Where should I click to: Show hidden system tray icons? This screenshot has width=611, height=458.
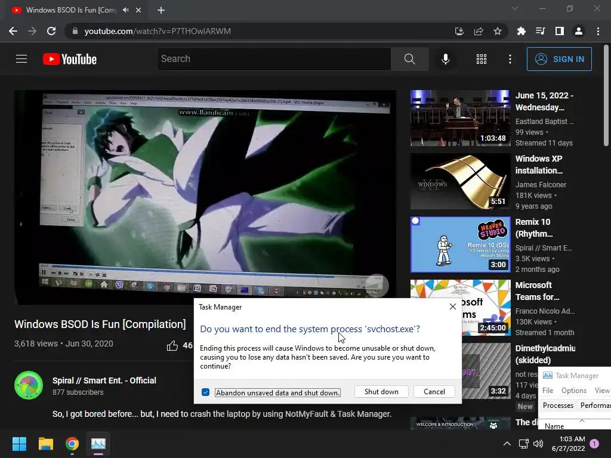pos(507,444)
